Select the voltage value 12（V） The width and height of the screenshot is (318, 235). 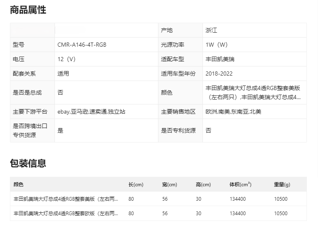coord(66,59)
